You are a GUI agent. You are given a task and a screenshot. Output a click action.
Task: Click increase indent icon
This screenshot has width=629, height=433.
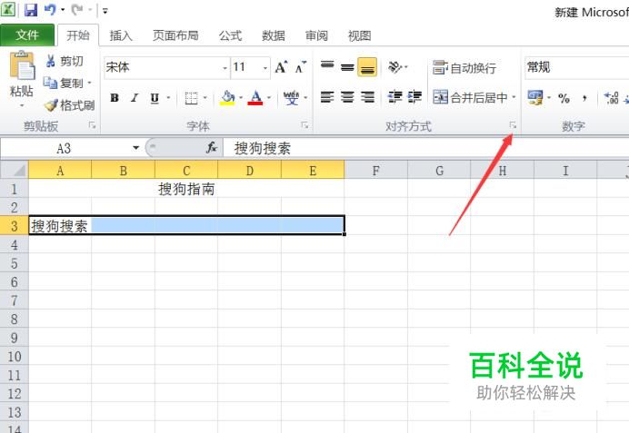414,97
